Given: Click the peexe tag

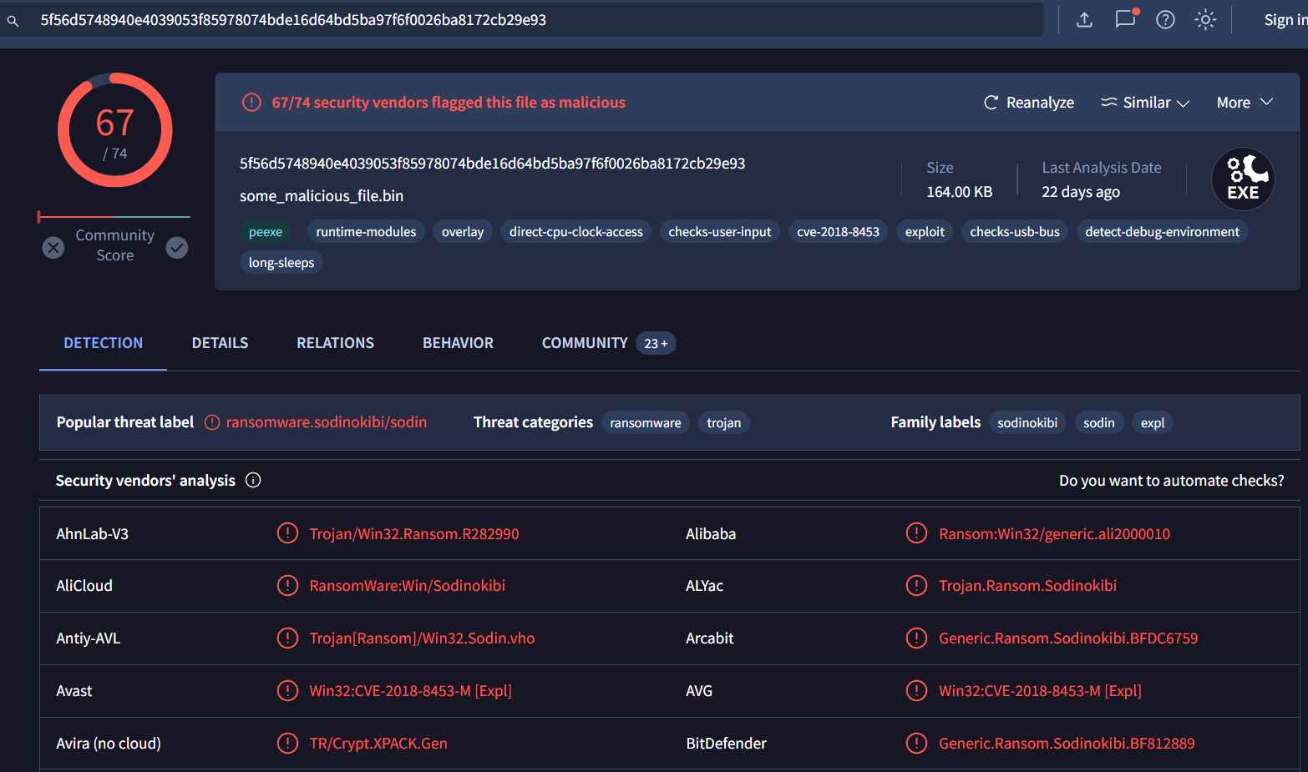Looking at the screenshot, I should (266, 232).
